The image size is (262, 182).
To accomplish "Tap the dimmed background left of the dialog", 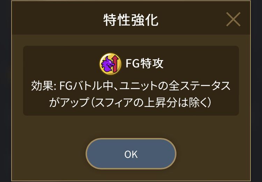I will tap(5, 91).
